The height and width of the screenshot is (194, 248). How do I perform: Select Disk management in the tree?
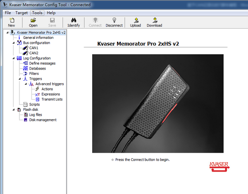click(43, 120)
